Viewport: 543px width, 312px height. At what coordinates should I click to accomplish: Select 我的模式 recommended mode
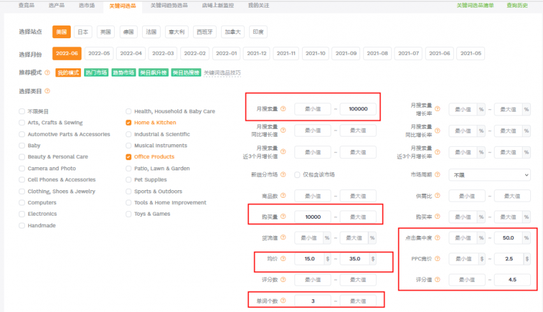[68, 73]
